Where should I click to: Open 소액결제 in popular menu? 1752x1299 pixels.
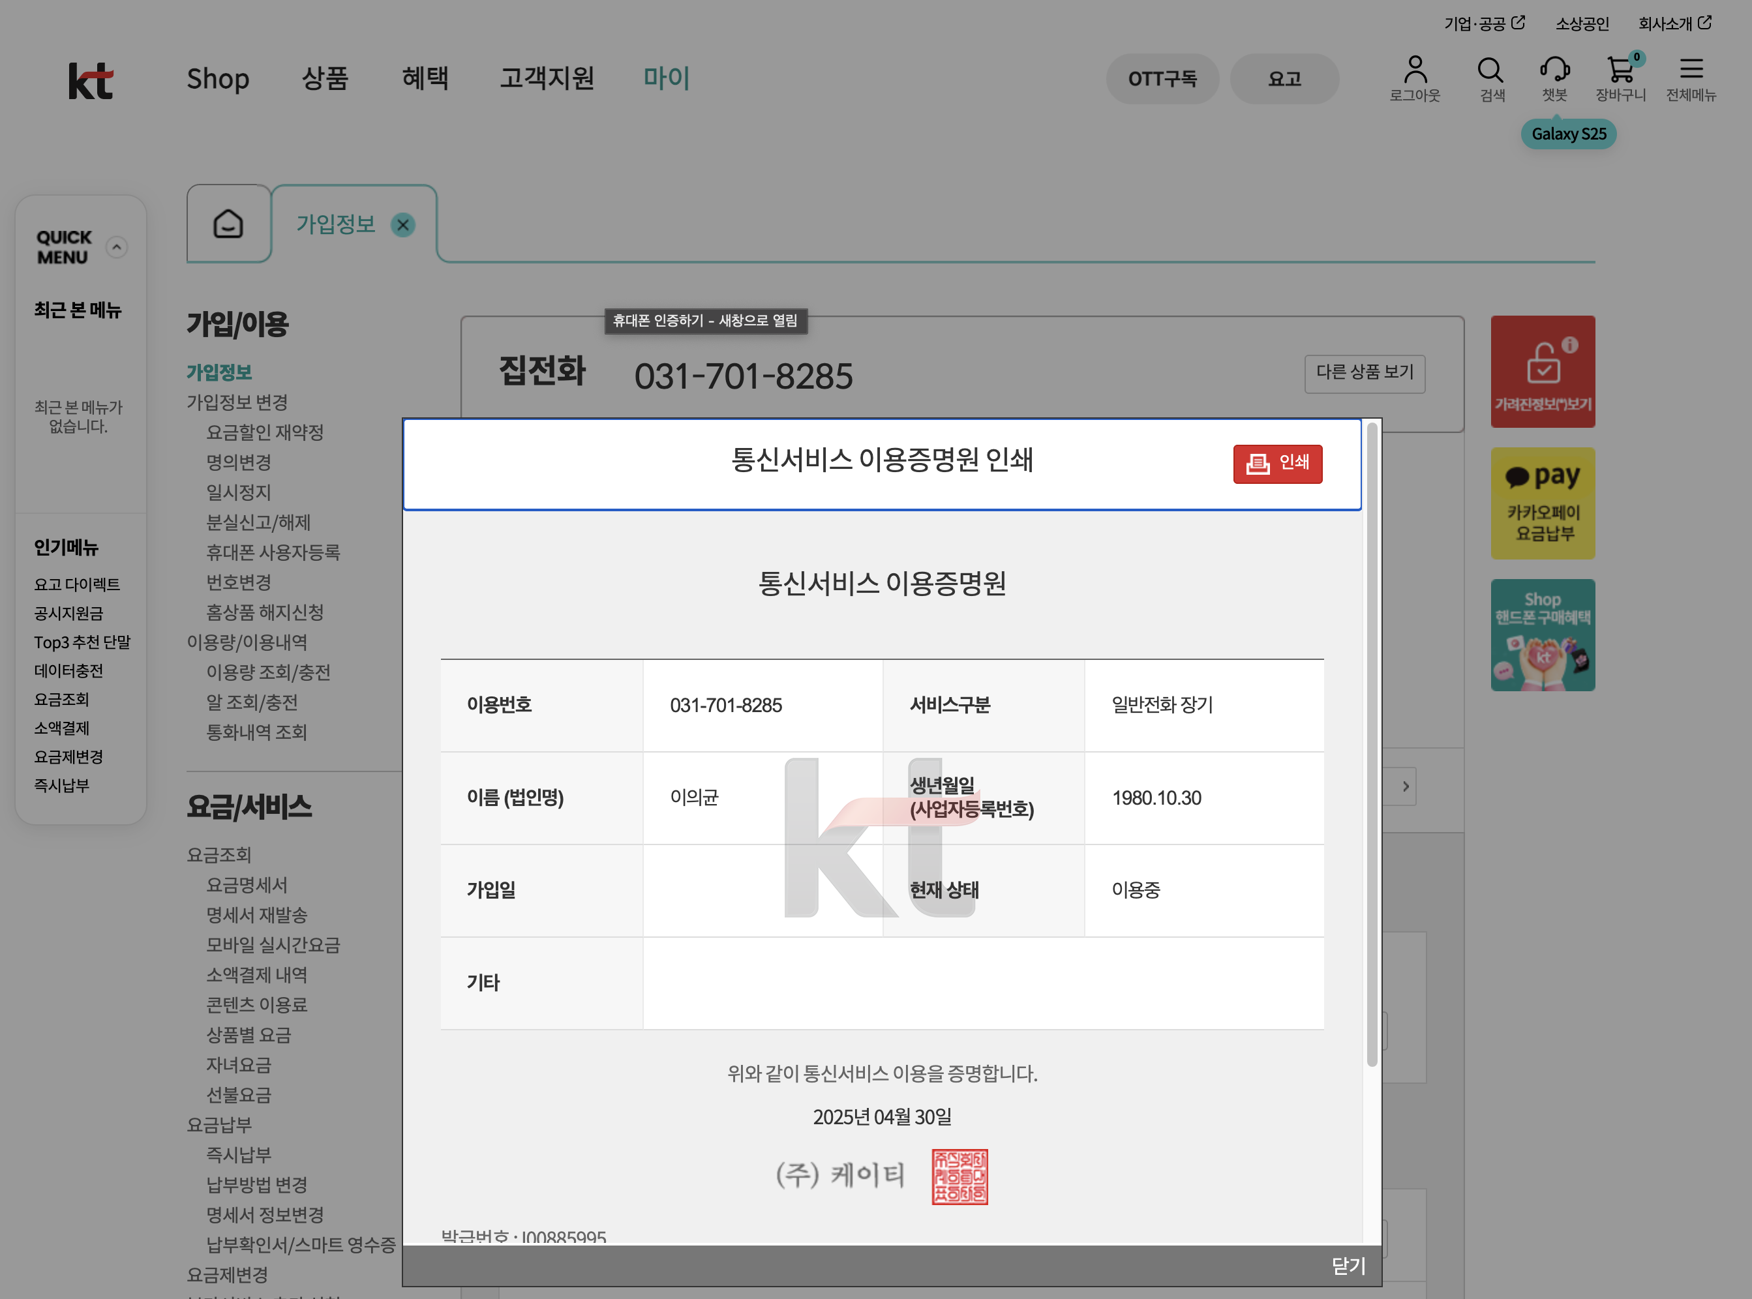pos(61,728)
